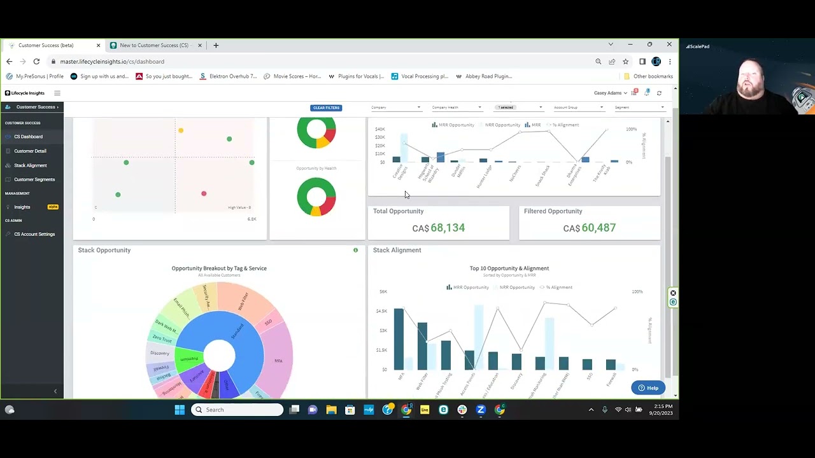The image size is (815, 458).
Task: Open a new browser tab
Action: [x=216, y=45]
